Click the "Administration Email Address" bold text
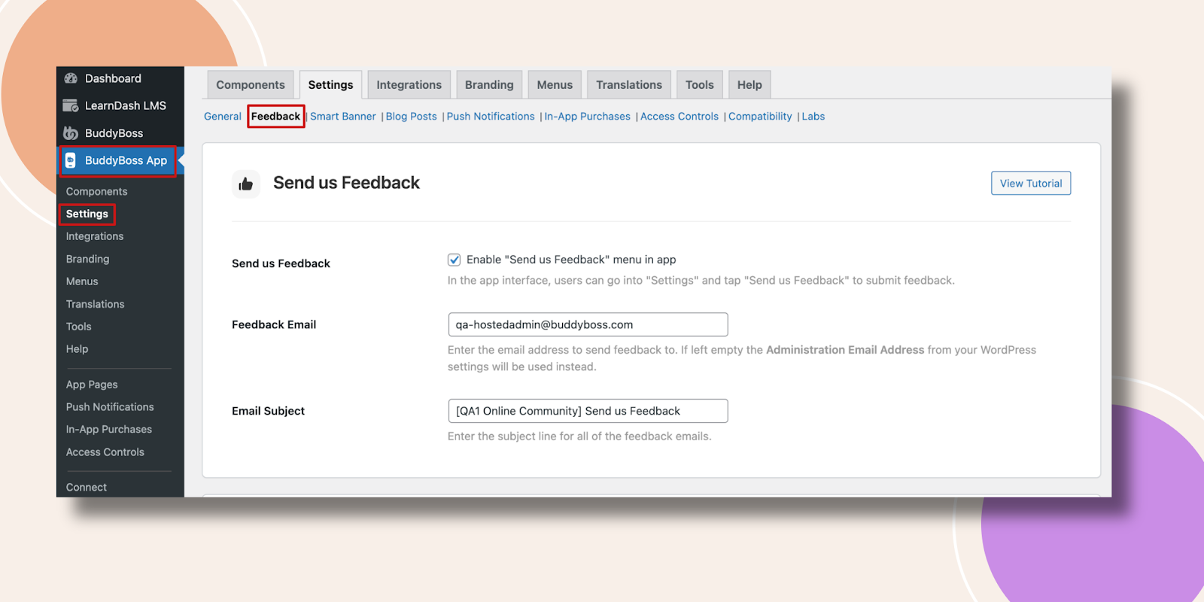The width and height of the screenshot is (1204, 602). (x=845, y=350)
